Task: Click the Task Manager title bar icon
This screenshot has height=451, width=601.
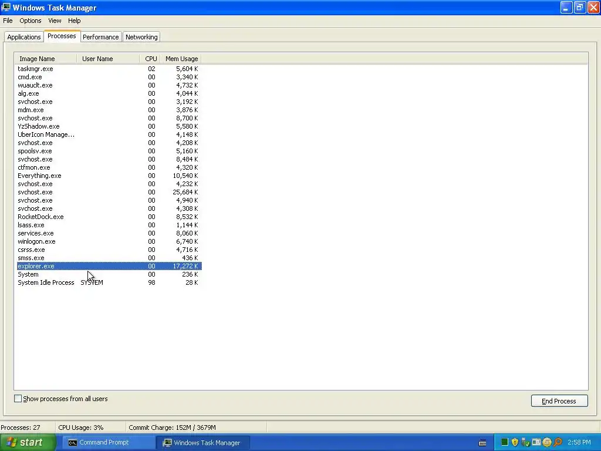Action: coord(6,7)
